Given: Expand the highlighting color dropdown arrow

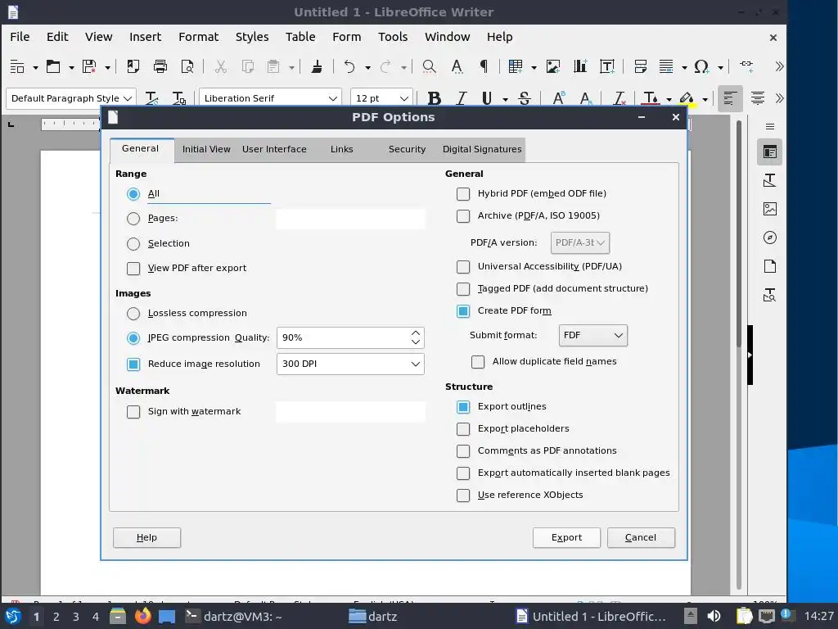Looking at the screenshot, I should 705,99.
